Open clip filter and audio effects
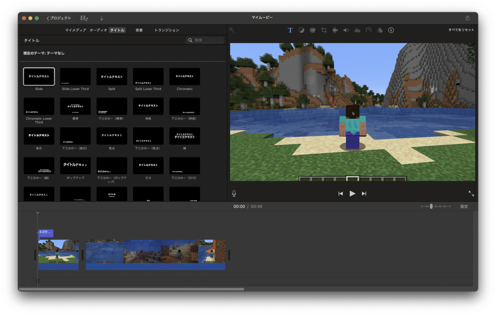The image size is (496, 315). (380, 30)
